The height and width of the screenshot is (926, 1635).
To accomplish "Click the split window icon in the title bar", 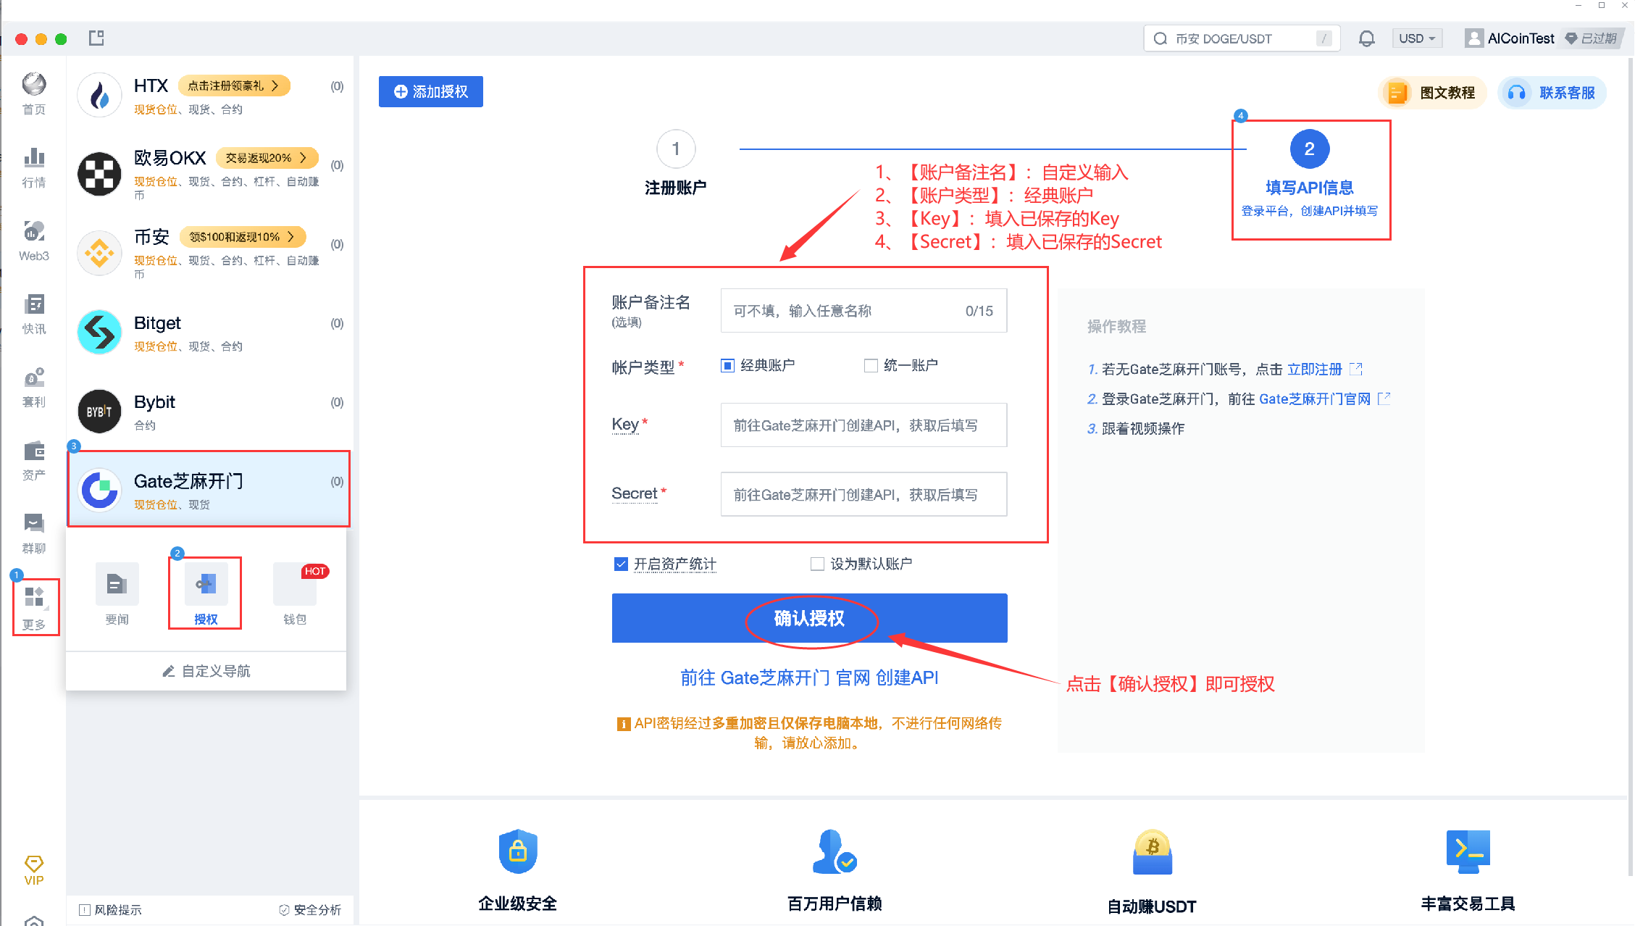I will [x=96, y=38].
